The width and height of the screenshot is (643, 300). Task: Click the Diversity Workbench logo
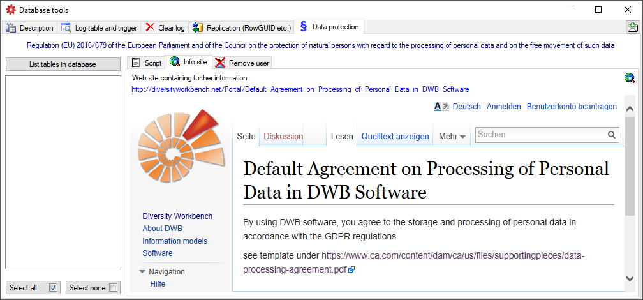pyautogui.click(x=181, y=146)
